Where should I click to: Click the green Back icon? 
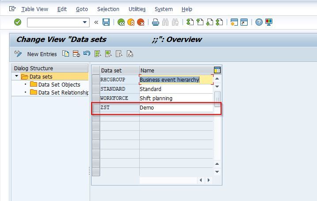pos(121,22)
